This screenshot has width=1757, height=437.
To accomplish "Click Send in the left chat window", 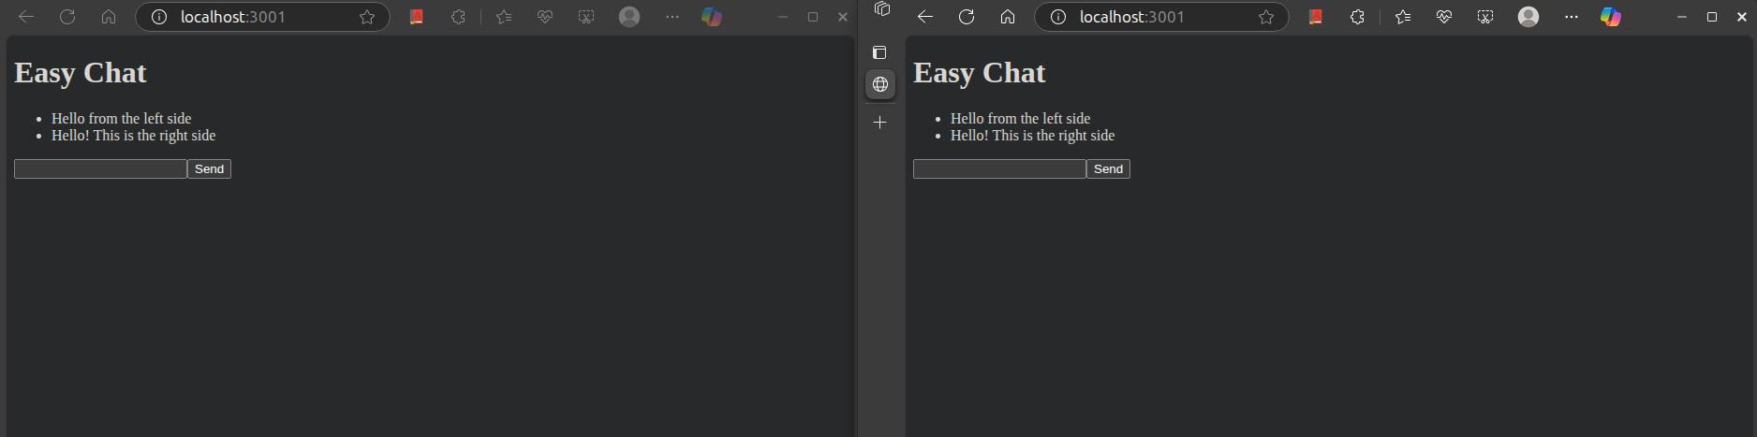I will (209, 169).
